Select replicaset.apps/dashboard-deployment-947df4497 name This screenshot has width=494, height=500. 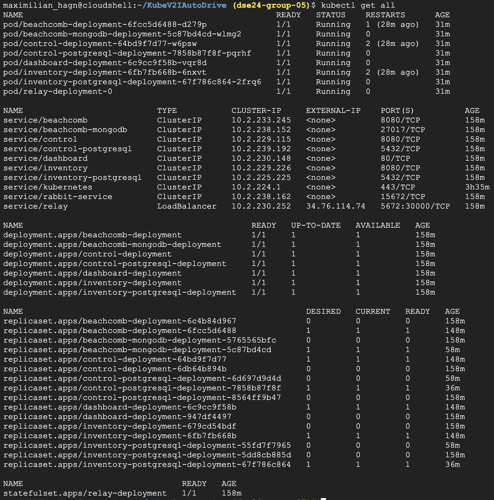(x=117, y=417)
